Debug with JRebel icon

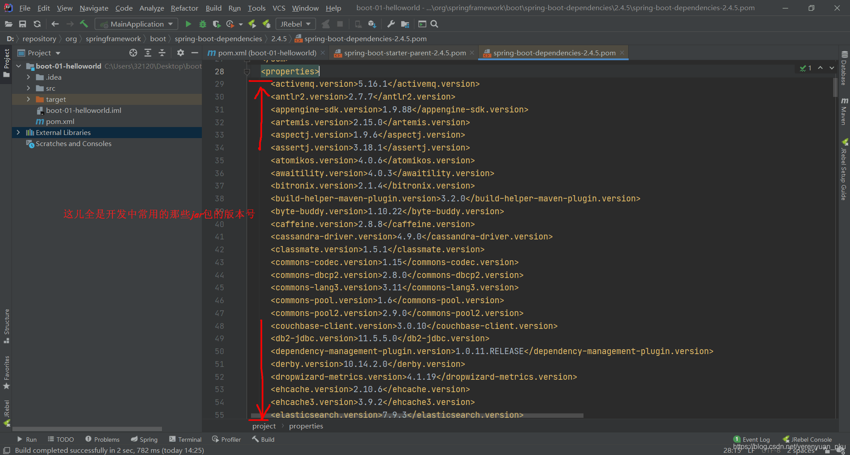pos(267,24)
